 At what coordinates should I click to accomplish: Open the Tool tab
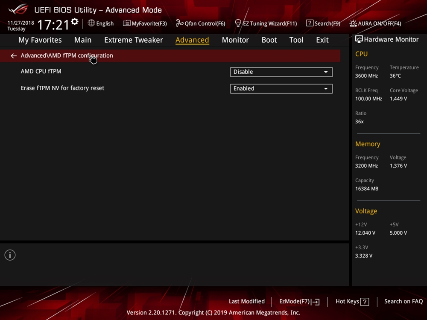296,40
